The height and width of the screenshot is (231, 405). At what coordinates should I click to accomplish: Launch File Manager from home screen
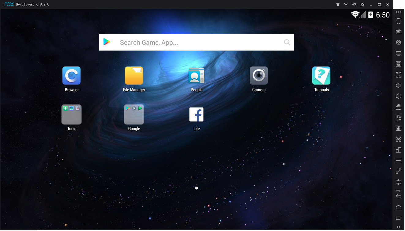click(134, 76)
